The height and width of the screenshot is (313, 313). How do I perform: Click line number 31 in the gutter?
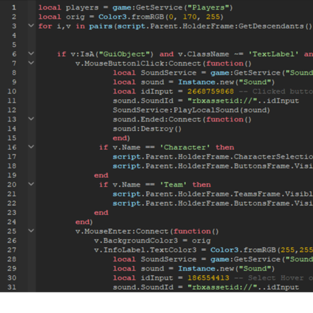pyautogui.click(x=12, y=287)
